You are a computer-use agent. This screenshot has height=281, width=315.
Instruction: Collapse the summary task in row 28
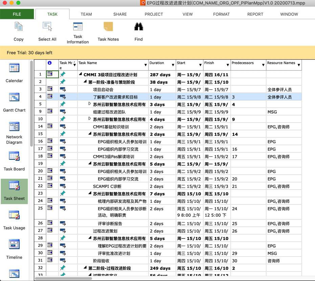coord(90,238)
